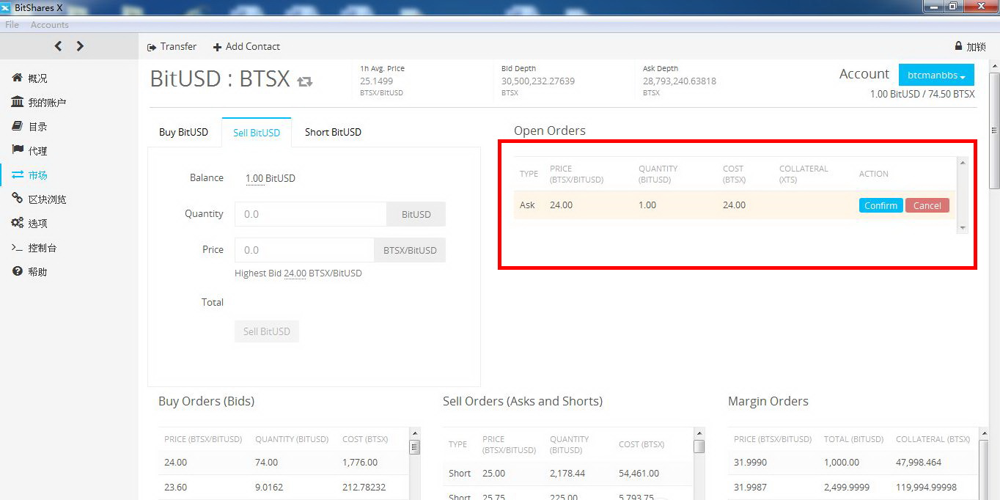Click the buy order row priced 24.00
This screenshot has height=500, width=1000.
click(283, 463)
